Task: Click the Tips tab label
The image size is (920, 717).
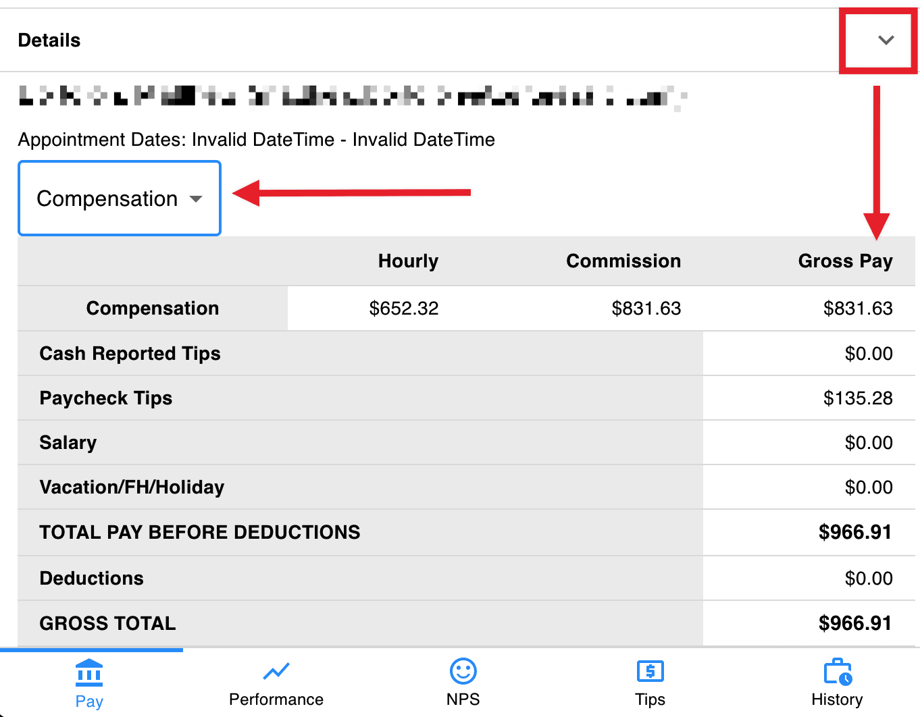Action: 650,699
